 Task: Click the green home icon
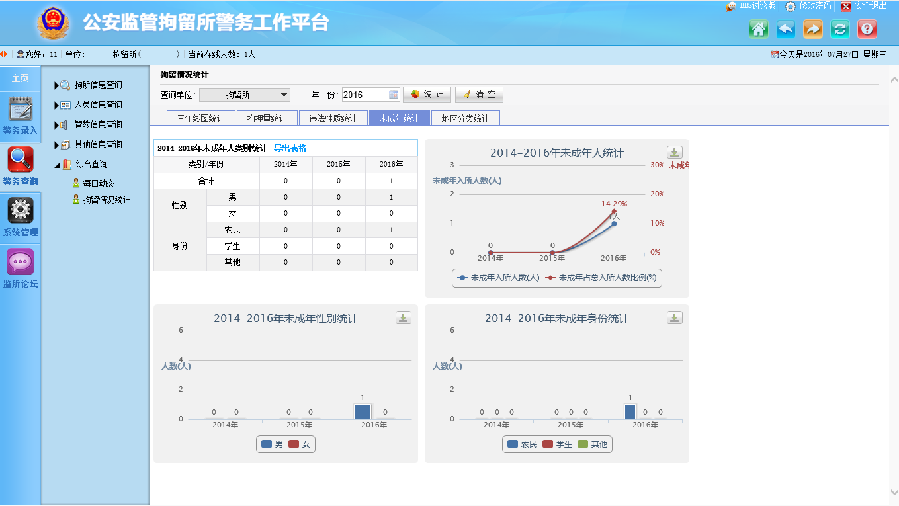coord(759,28)
